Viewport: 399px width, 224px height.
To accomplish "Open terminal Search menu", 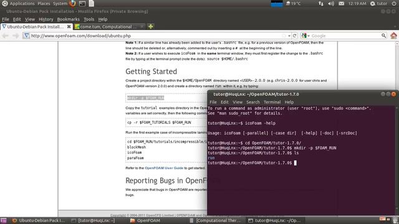I will click(253, 102).
